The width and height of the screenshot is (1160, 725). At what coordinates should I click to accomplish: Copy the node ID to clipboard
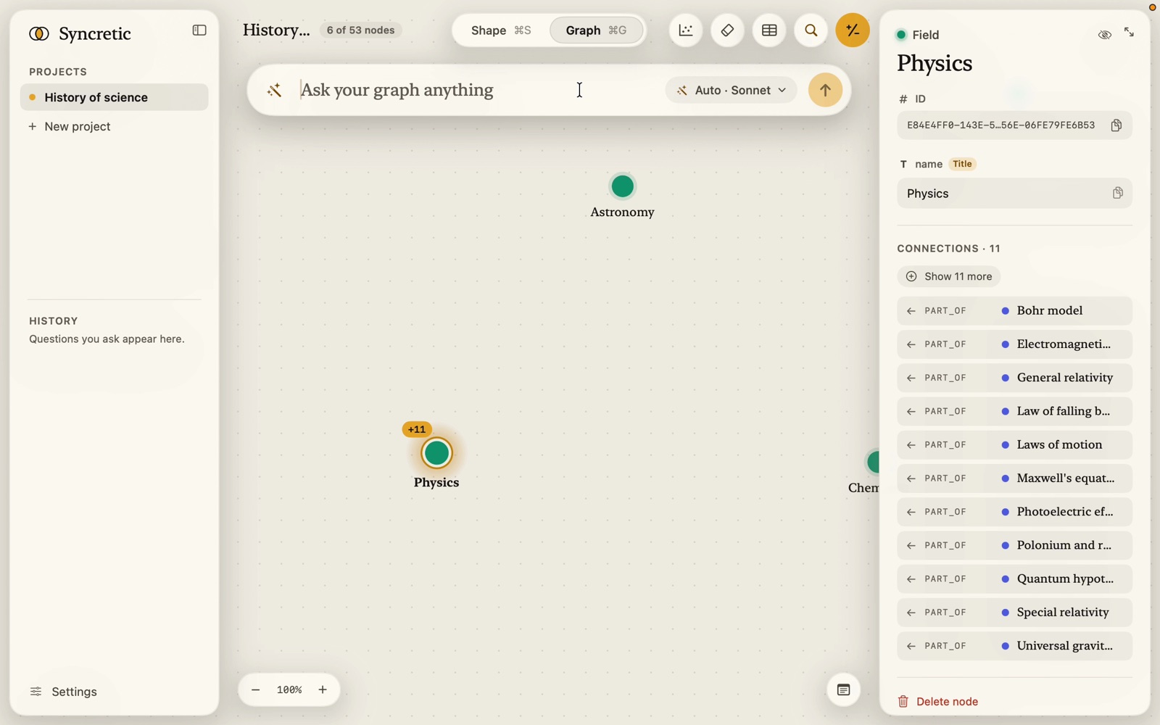tap(1116, 125)
